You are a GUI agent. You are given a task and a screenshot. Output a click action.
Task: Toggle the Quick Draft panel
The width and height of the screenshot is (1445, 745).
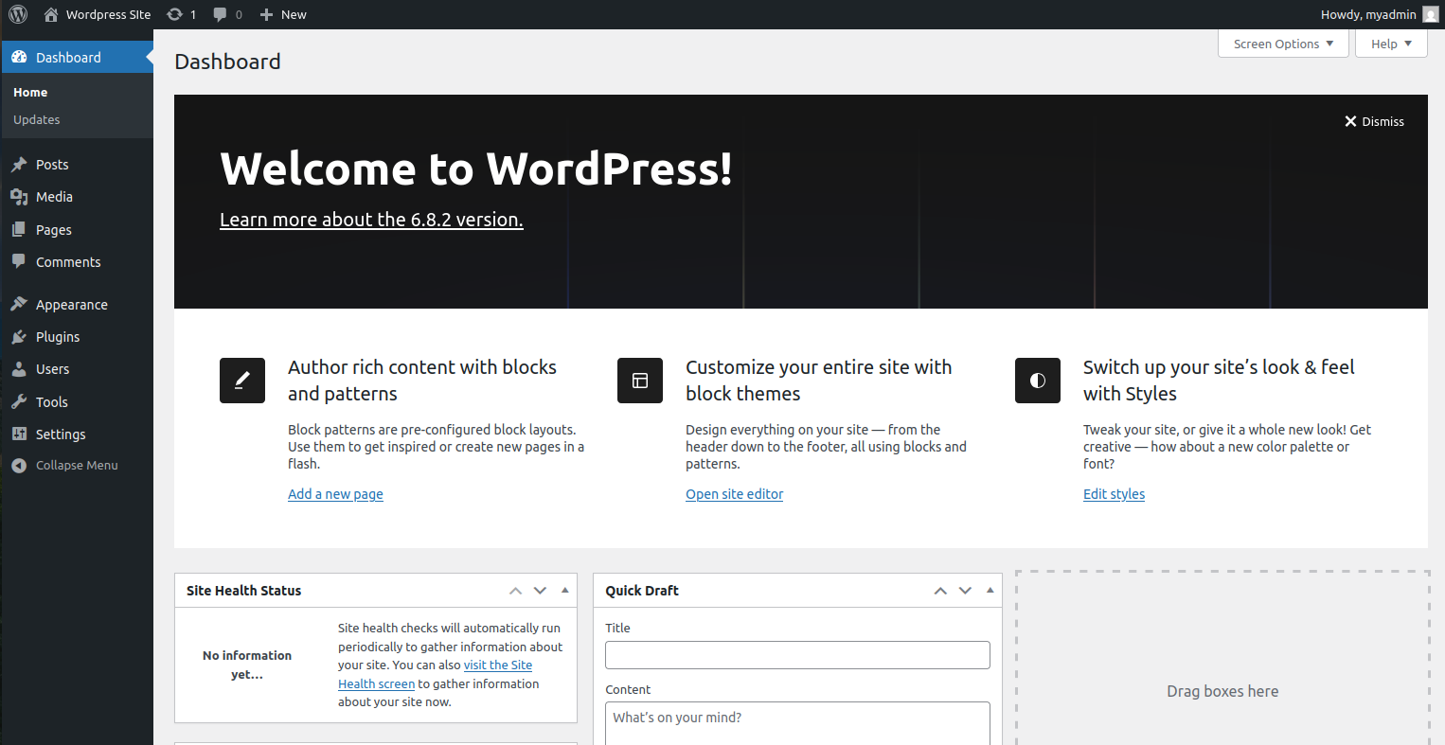(990, 590)
